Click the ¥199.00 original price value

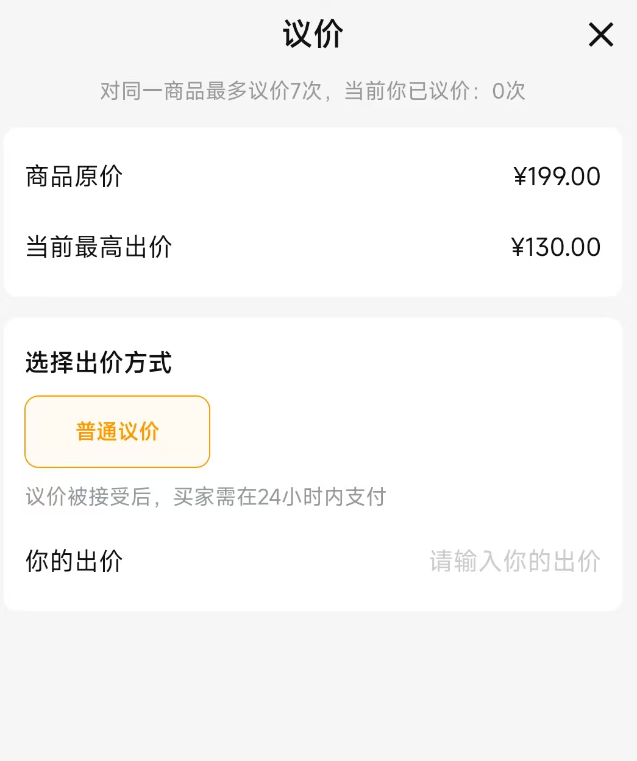557,177
